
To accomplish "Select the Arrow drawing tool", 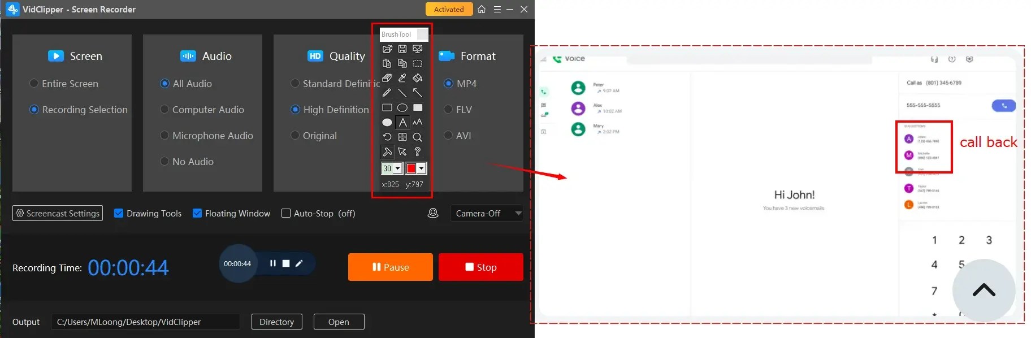I will (418, 93).
